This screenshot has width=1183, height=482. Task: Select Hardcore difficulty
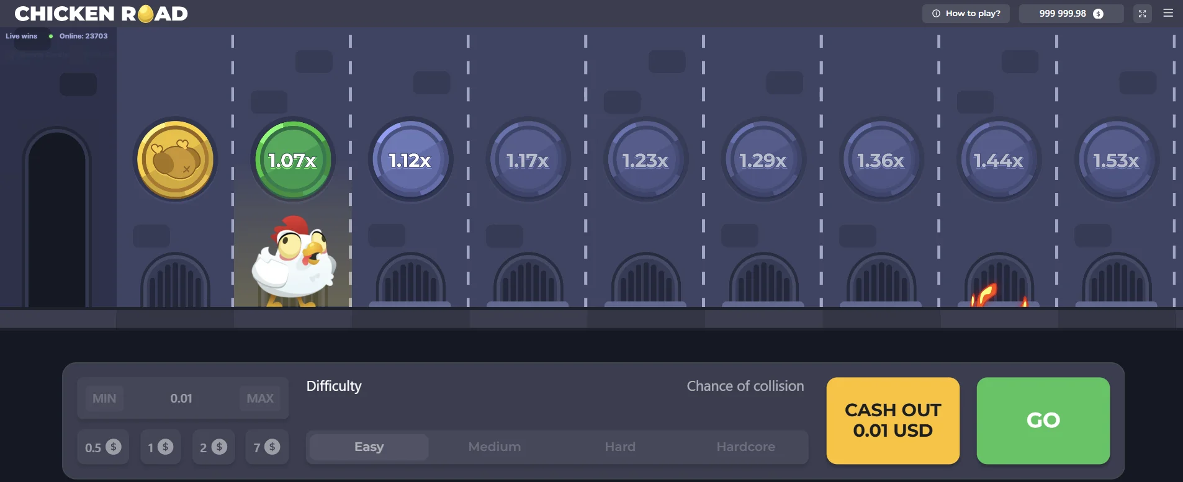click(x=745, y=447)
